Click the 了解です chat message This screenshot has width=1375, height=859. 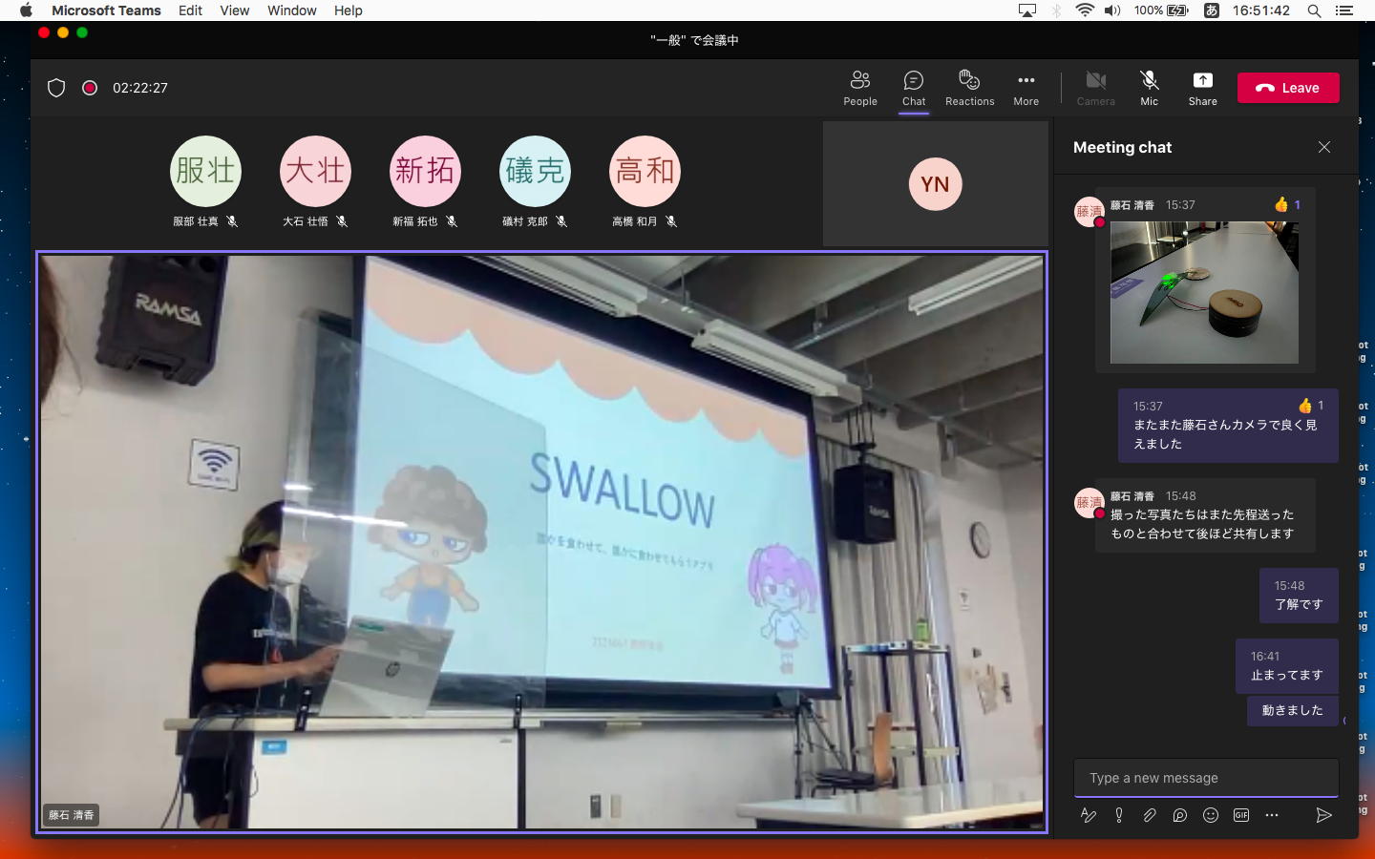coord(1299,596)
